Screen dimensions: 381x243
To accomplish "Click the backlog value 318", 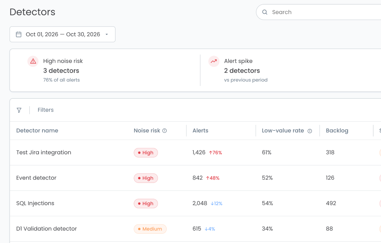I will (x=330, y=152).
